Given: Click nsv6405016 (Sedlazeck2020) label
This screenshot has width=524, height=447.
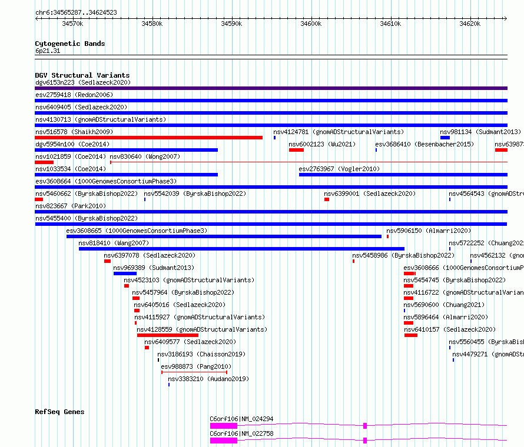Looking at the screenshot, I should (180, 305).
